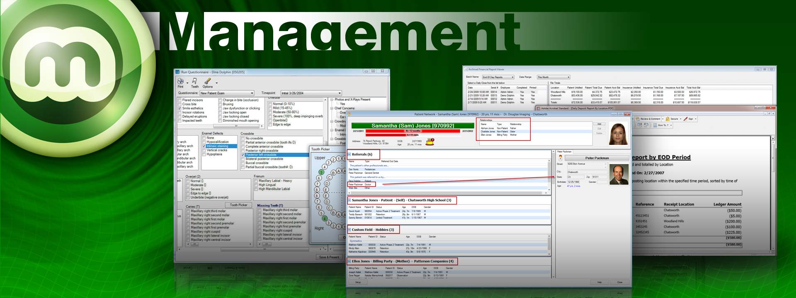Click the Zip field 91311
This screenshot has height=298, width=796.
[599, 177]
